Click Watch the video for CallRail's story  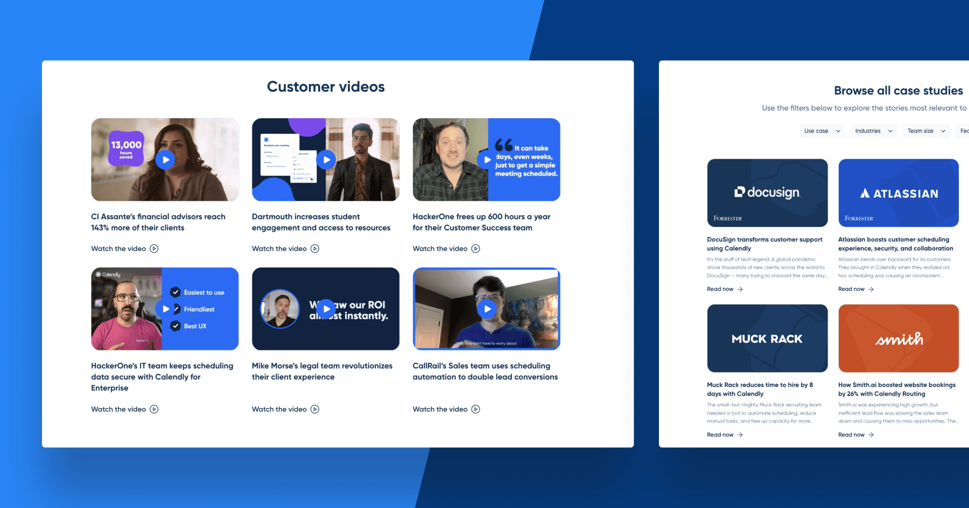tap(441, 409)
